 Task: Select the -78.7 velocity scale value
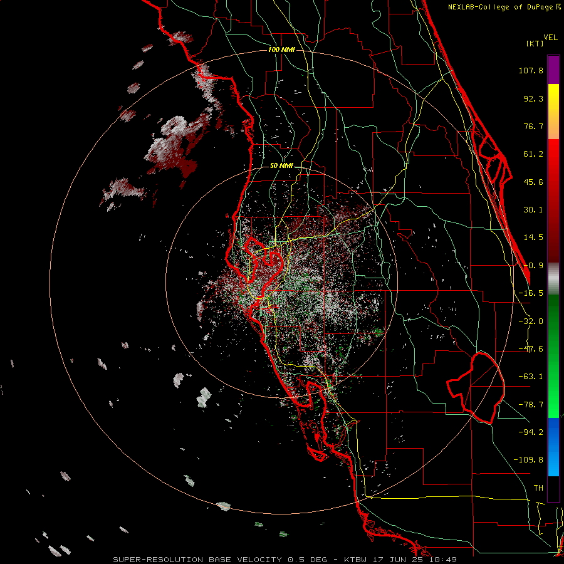click(x=531, y=405)
